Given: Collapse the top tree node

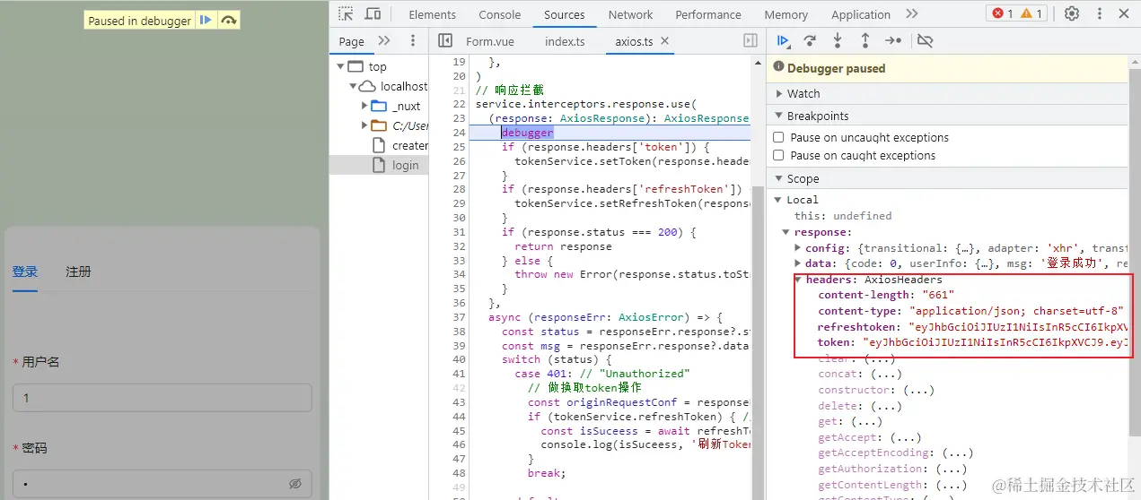Looking at the screenshot, I should [340, 66].
